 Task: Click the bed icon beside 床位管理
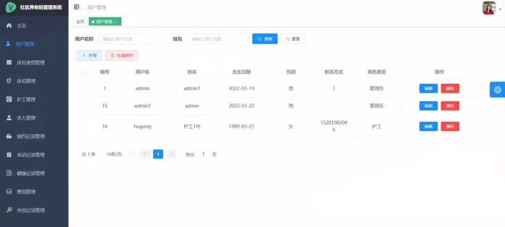(8, 81)
